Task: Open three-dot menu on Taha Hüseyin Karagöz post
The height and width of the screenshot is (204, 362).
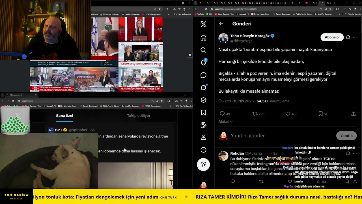Action: (355, 37)
